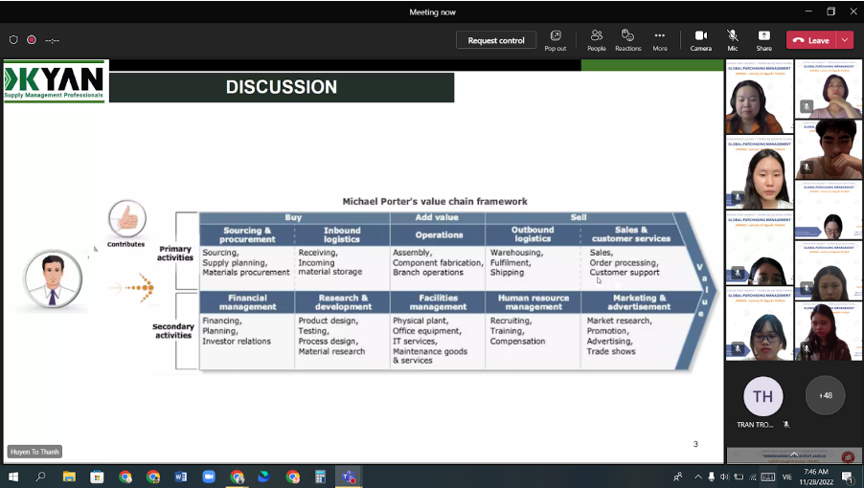Click the Research & development header
The width and height of the screenshot is (864, 488).
coord(343,302)
